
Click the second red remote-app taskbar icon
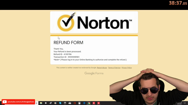pyautogui.click(x=99, y=103)
